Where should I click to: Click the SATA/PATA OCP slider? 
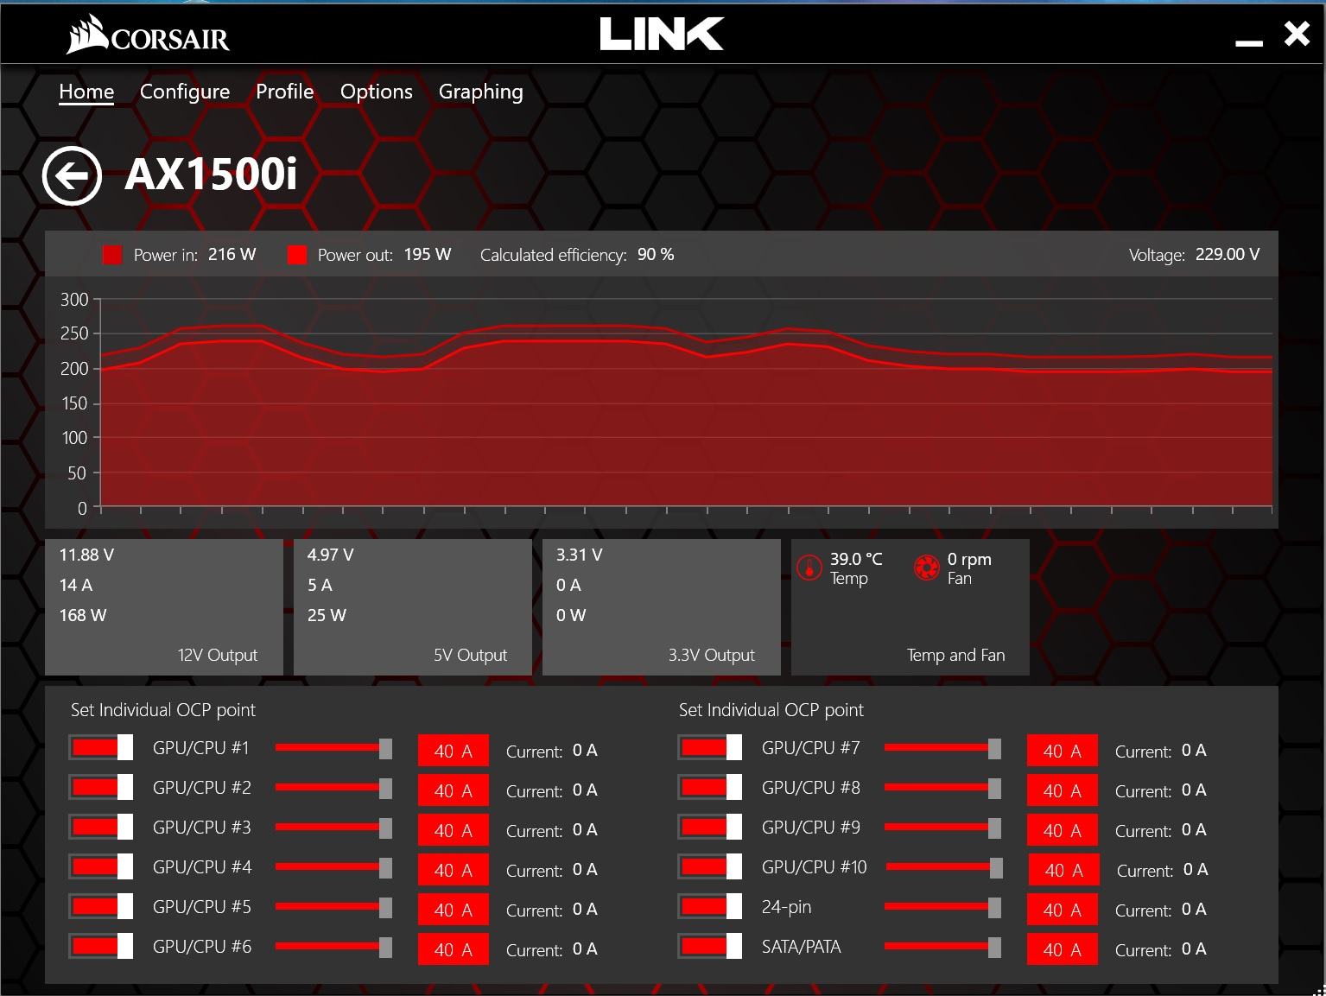(942, 947)
